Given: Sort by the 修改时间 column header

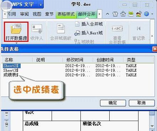Looking at the screenshot, I should pyautogui.click(x=78, y=60).
